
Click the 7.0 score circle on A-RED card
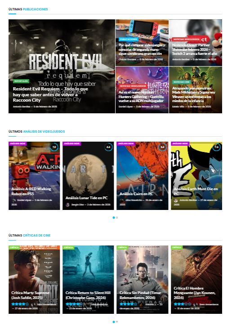coord(54,147)
